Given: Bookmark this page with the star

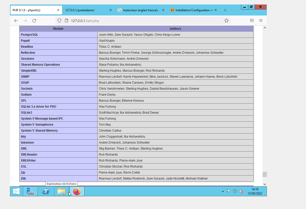Looking at the screenshot, I should 226,21.
